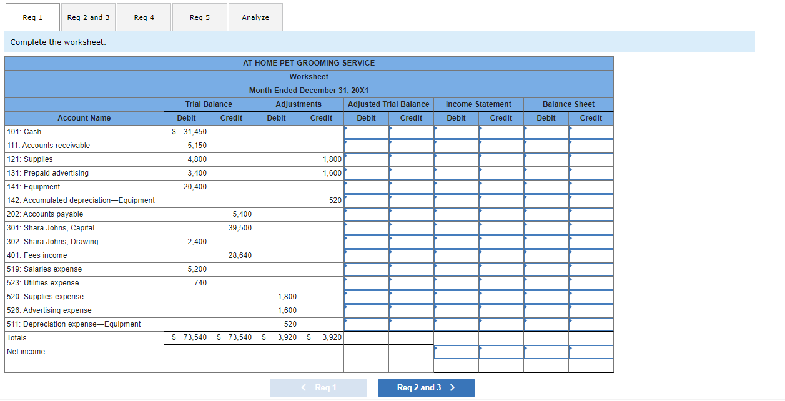Click the Income Statement credit cell for Fees income
The width and height of the screenshot is (785, 401).
coord(501,255)
